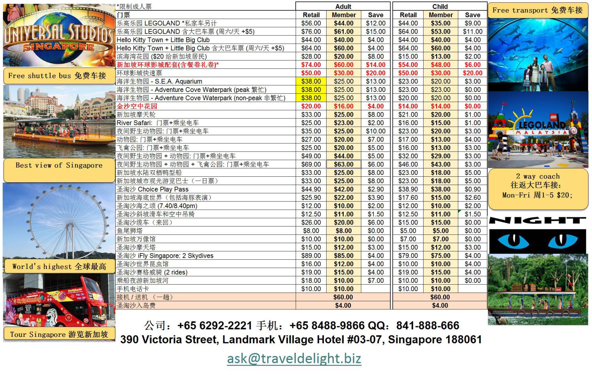Click the Universal Studios Singapore logo image
Image resolution: width=592 pixels, height=375 pixels.
[x=59, y=35]
